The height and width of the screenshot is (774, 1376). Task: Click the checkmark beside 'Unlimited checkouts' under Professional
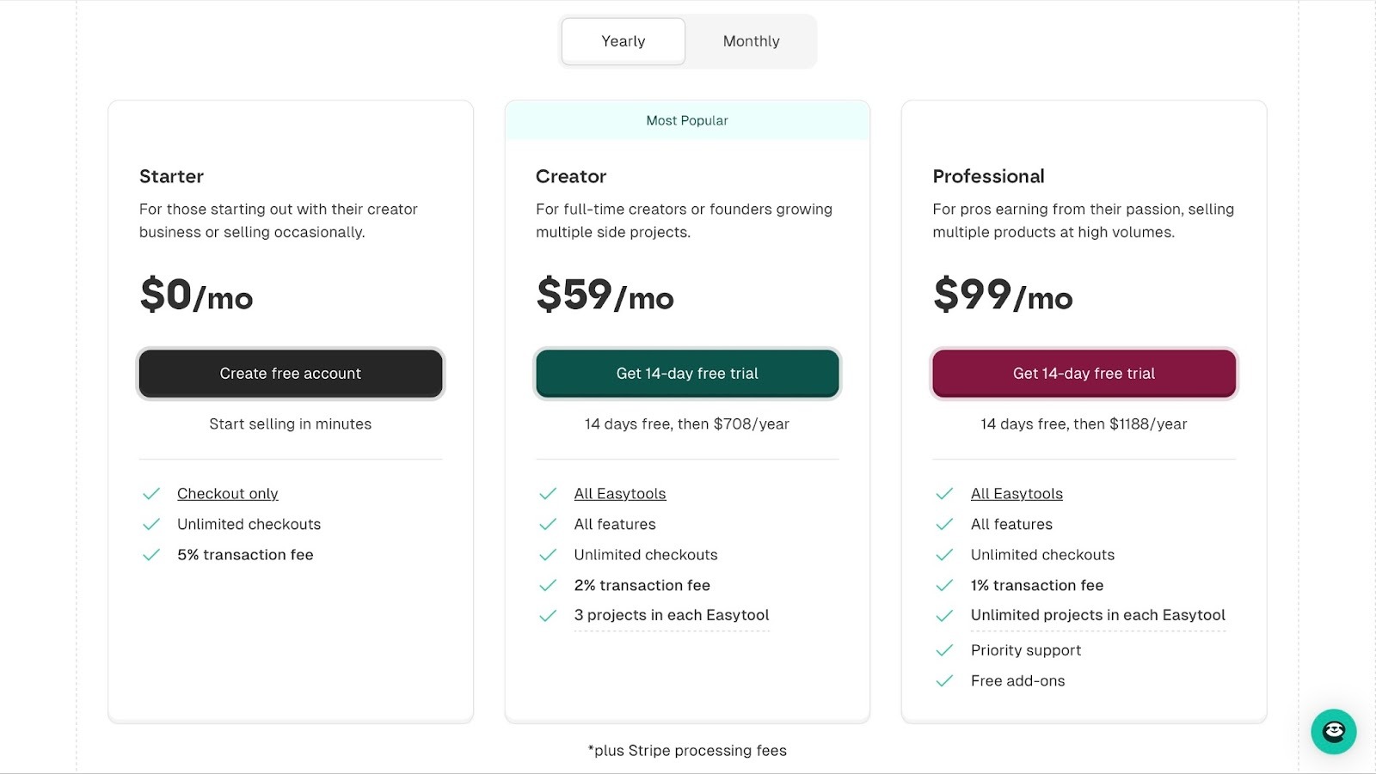pos(945,555)
